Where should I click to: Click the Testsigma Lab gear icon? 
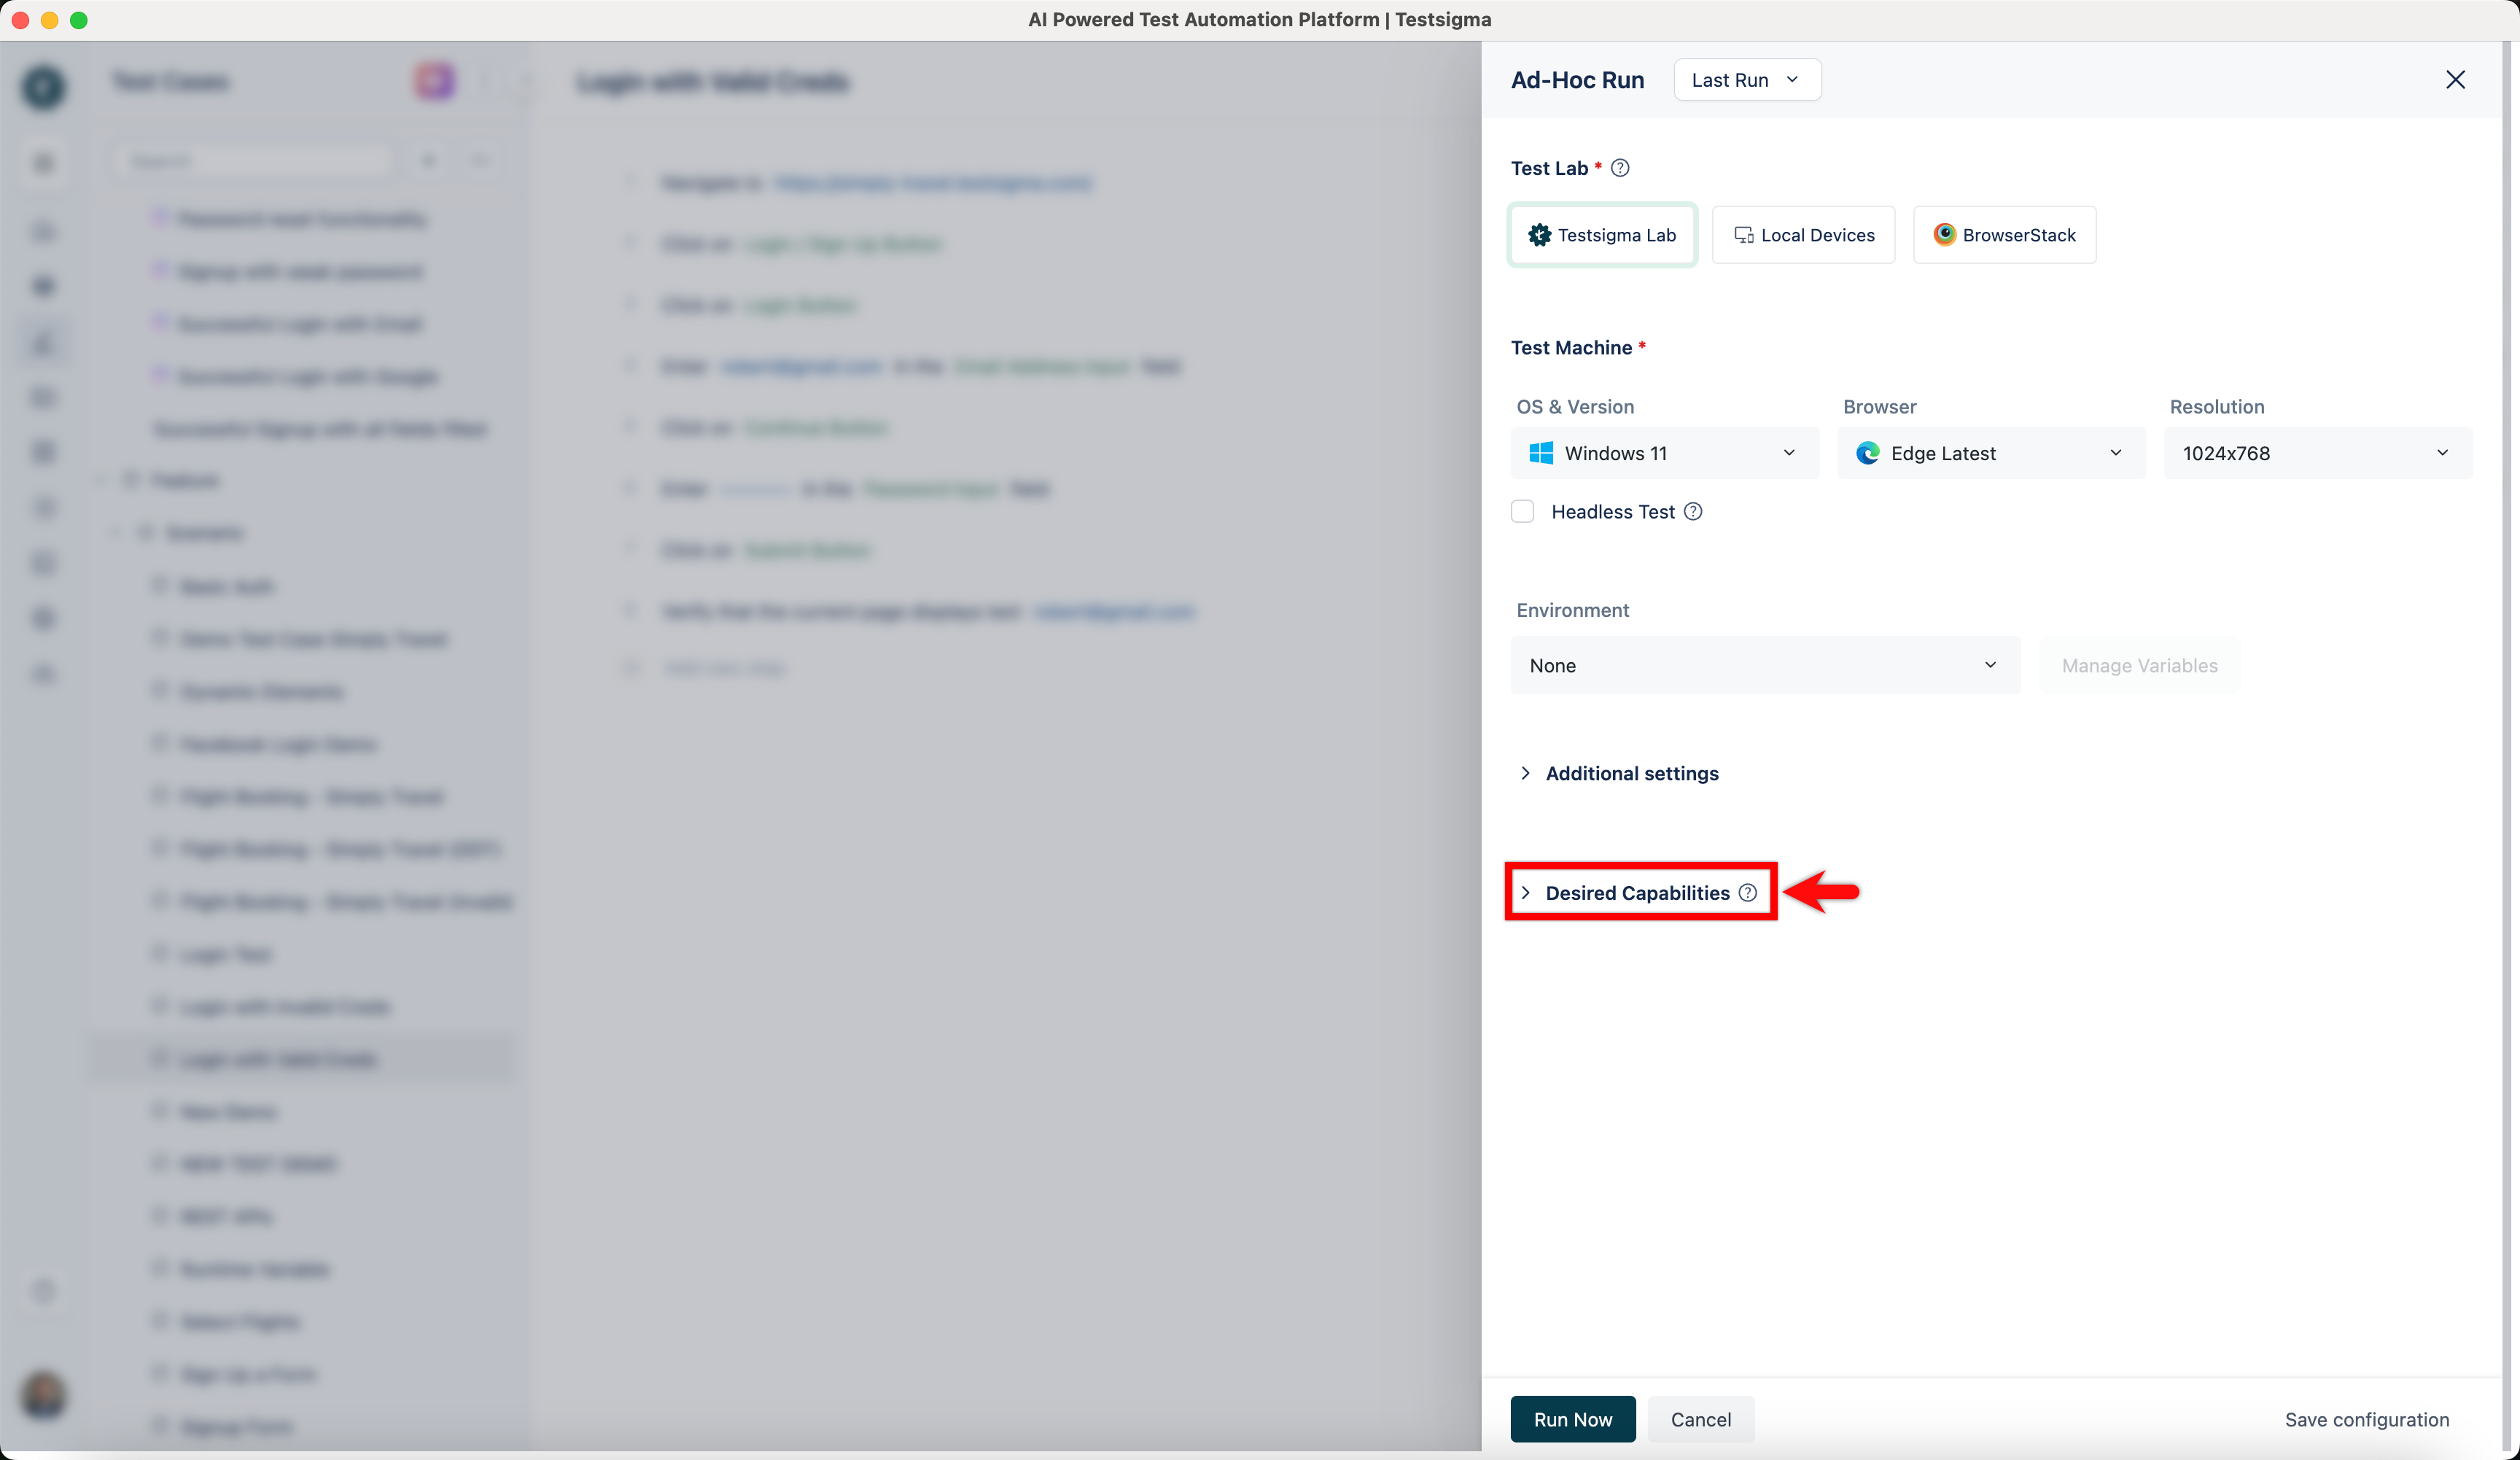pyautogui.click(x=1539, y=235)
